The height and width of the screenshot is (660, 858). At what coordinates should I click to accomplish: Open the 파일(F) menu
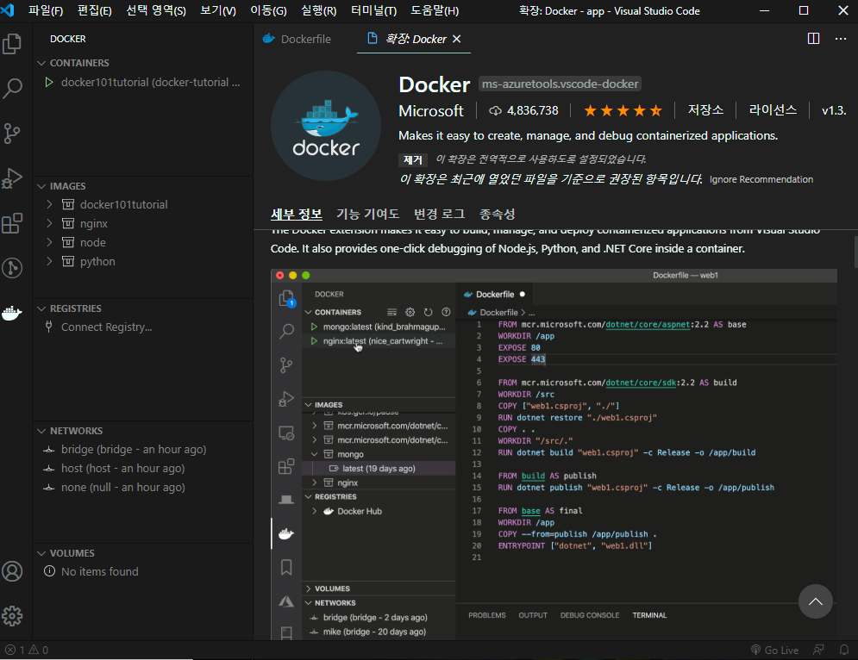tap(46, 10)
